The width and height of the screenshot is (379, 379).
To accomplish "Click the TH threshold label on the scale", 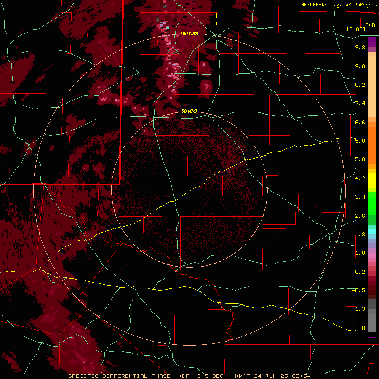I will pyautogui.click(x=362, y=328).
